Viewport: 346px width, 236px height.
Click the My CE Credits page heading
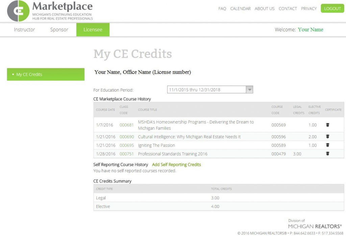[x=132, y=54]
